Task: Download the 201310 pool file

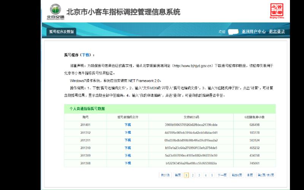Action: pos(128,148)
